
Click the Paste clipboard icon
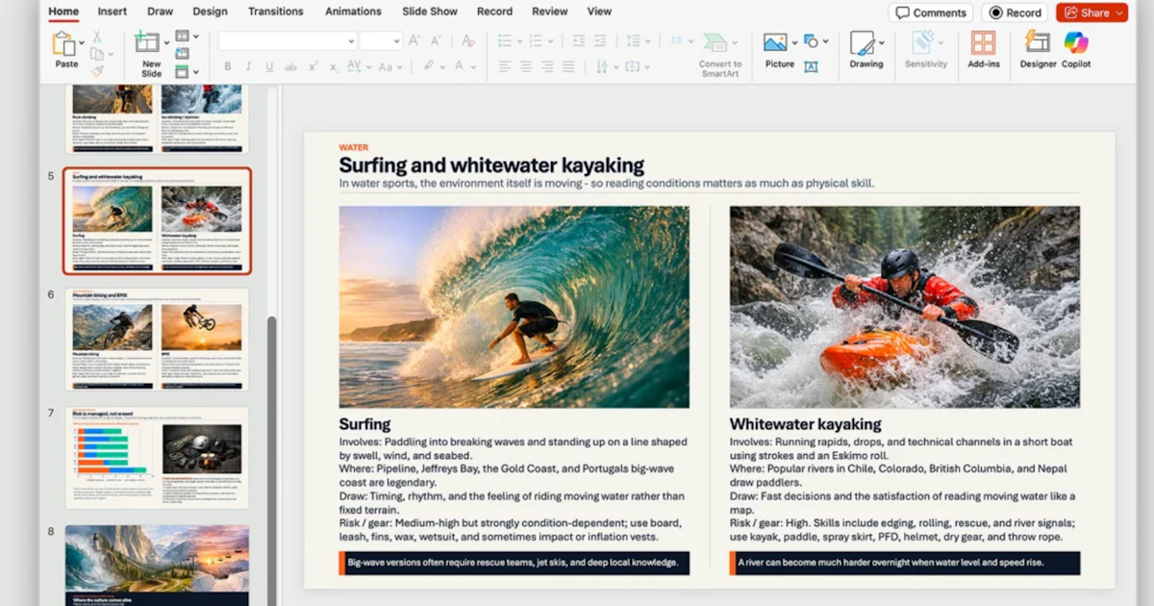coord(64,44)
